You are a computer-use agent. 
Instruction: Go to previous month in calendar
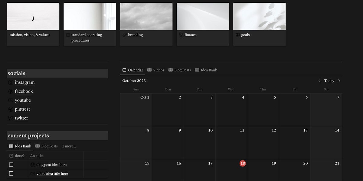[x=319, y=81]
